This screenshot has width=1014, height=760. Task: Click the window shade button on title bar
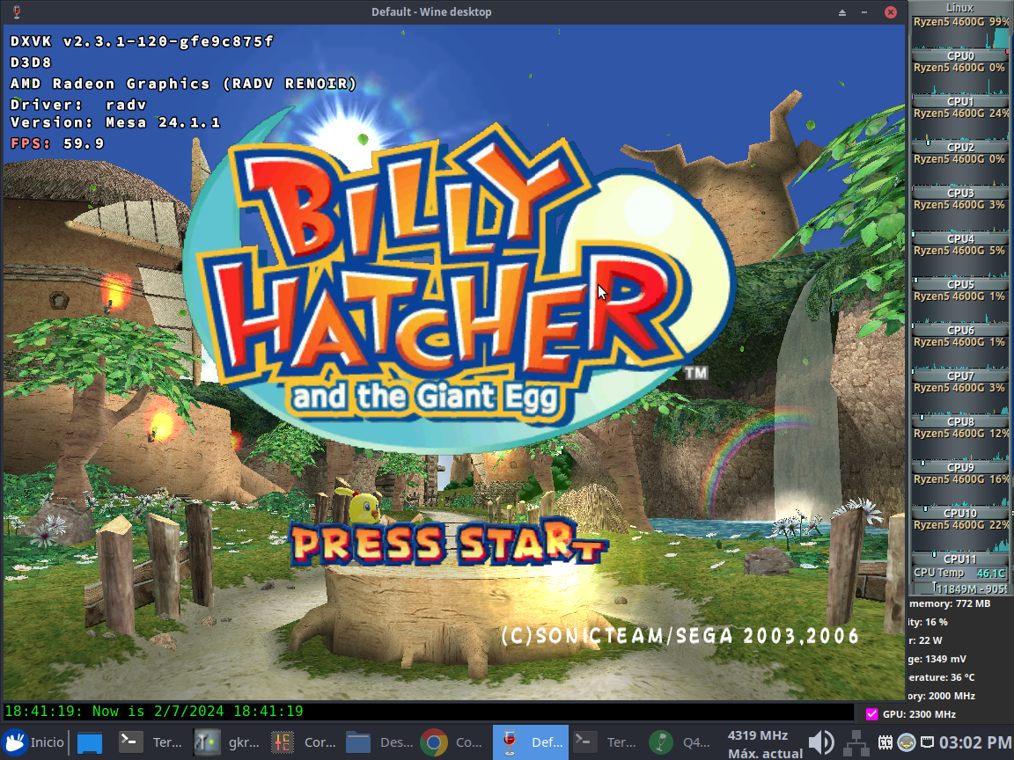pos(842,12)
